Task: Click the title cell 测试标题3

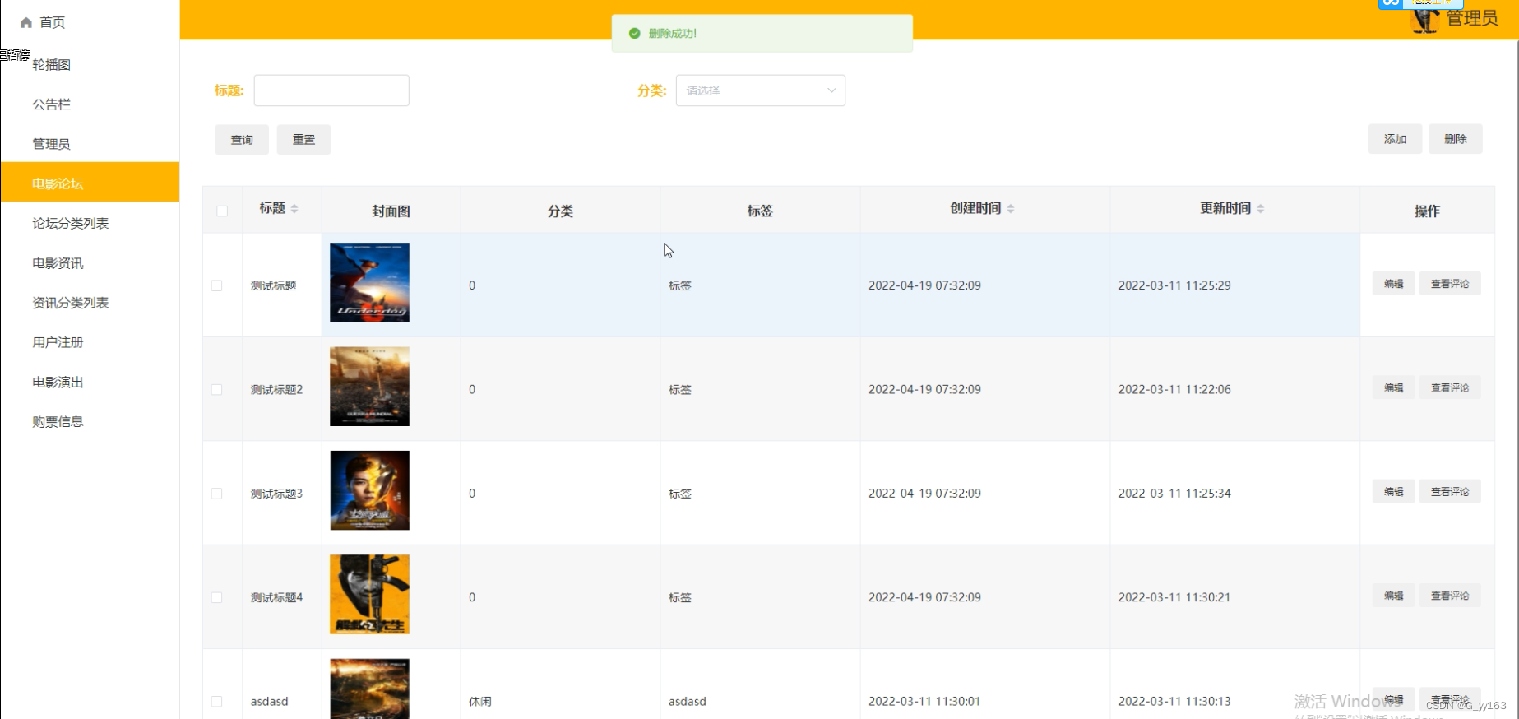Action: (x=276, y=494)
